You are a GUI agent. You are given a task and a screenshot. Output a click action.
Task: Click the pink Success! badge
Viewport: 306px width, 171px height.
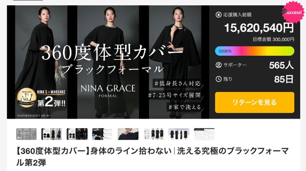coord(292,12)
